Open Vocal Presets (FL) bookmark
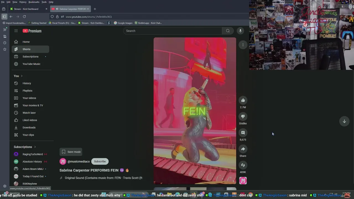 point(62,23)
